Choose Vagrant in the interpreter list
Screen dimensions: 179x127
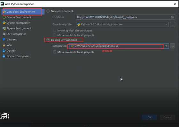pyautogui.click(x=12, y=39)
